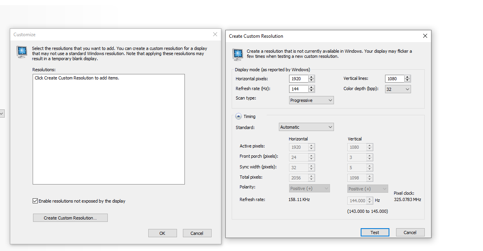Image resolution: width=483 pixels, height=251 pixels.
Task: Click the monitor icon in Create Custom Resolution
Action: pos(238,55)
